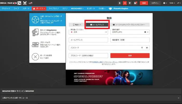Viewport: 182px width, 104px height.
Task: Select the sports betting bonus option
Action: click(48, 19)
